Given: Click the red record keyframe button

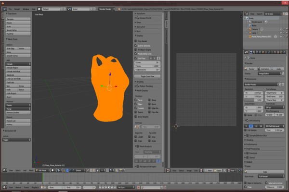Looking at the screenshot, I should (x=139, y=187).
